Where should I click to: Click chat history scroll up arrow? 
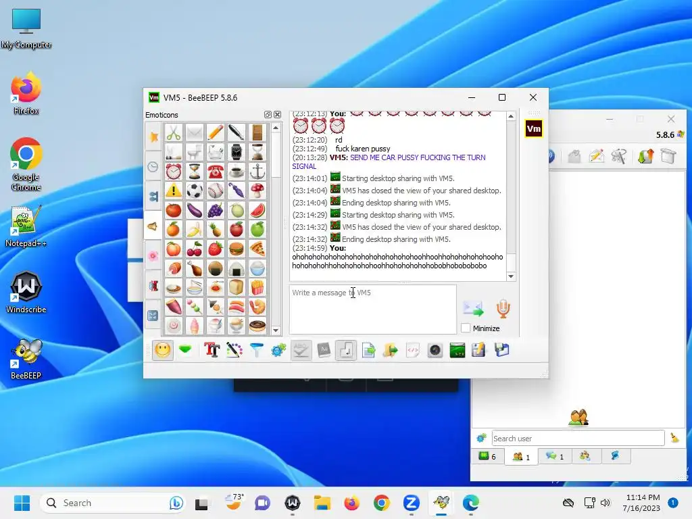click(x=511, y=116)
